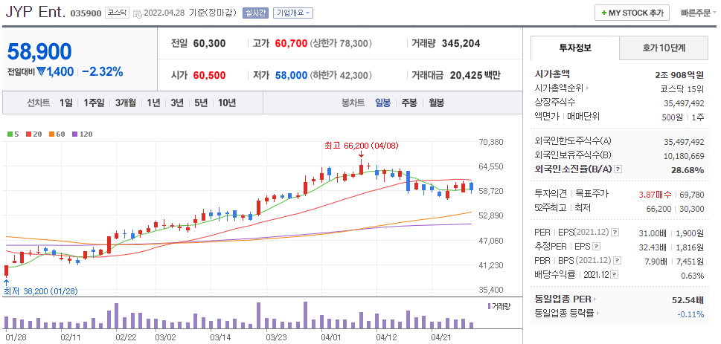721x344 pixels.
Task: Click the 실시간 badge button
Action: click(255, 13)
